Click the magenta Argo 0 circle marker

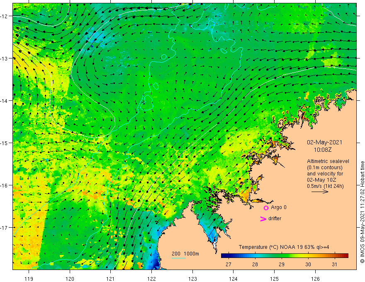coord(266,208)
